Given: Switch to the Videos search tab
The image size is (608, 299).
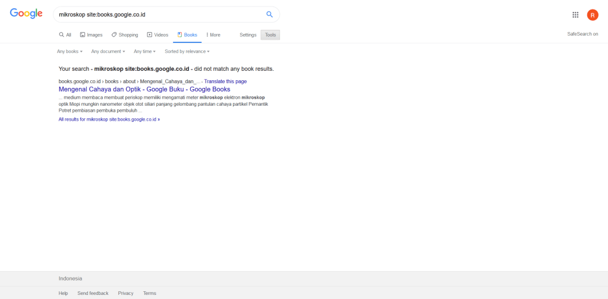Looking at the screenshot, I should click(x=157, y=35).
